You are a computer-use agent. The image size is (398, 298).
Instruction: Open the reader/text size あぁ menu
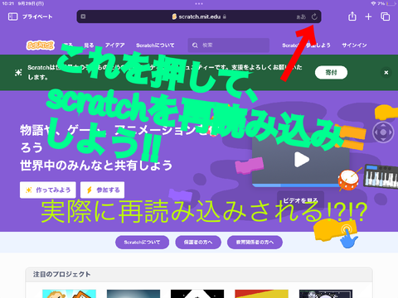[301, 17]
